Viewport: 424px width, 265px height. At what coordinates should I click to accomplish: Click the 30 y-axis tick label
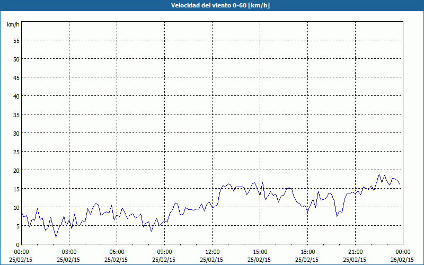pos(16,133)
